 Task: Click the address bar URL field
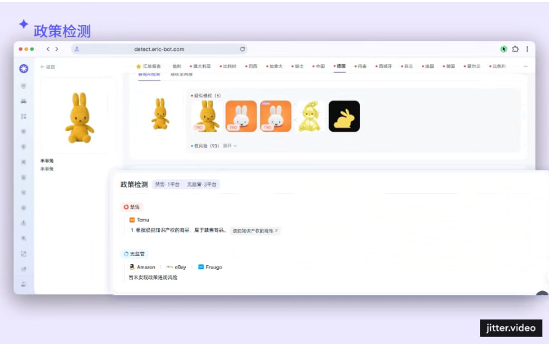[159, 49]
